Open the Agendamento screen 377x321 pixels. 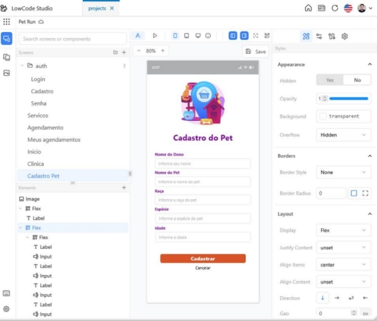[x=46, y=128]
